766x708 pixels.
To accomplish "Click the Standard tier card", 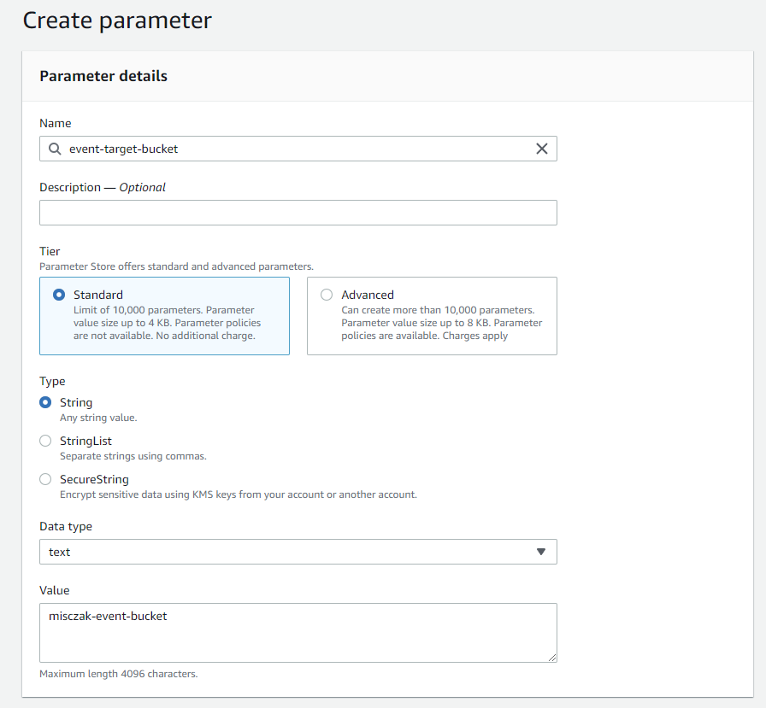I will point(164,316).
